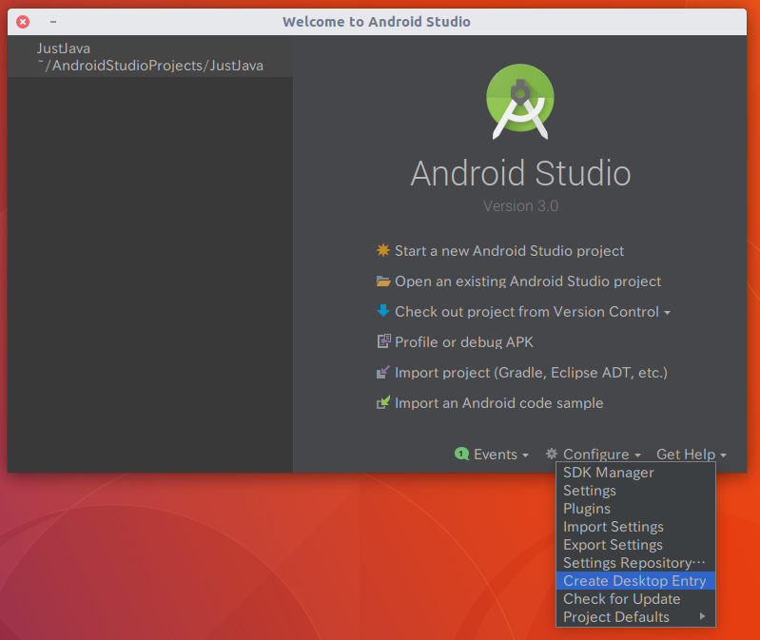
Task: Click the ~/AndroidStudioProjects/JustJava path text
Action: coord(150,66)
